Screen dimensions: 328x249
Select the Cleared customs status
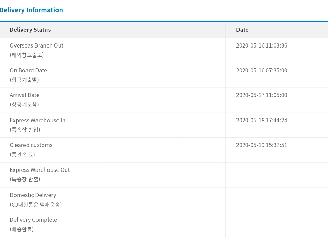[31, 145]
